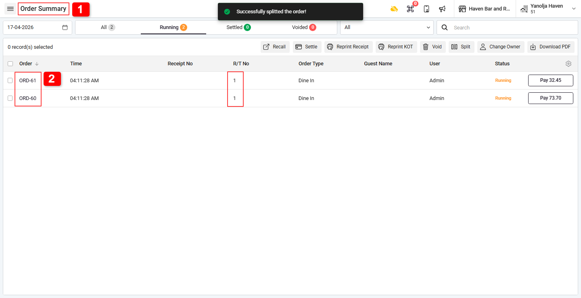Click the Change Owner button

click(501, 47)
